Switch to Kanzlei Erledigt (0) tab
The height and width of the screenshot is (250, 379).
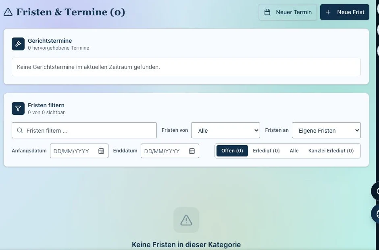tap(331, 151)
